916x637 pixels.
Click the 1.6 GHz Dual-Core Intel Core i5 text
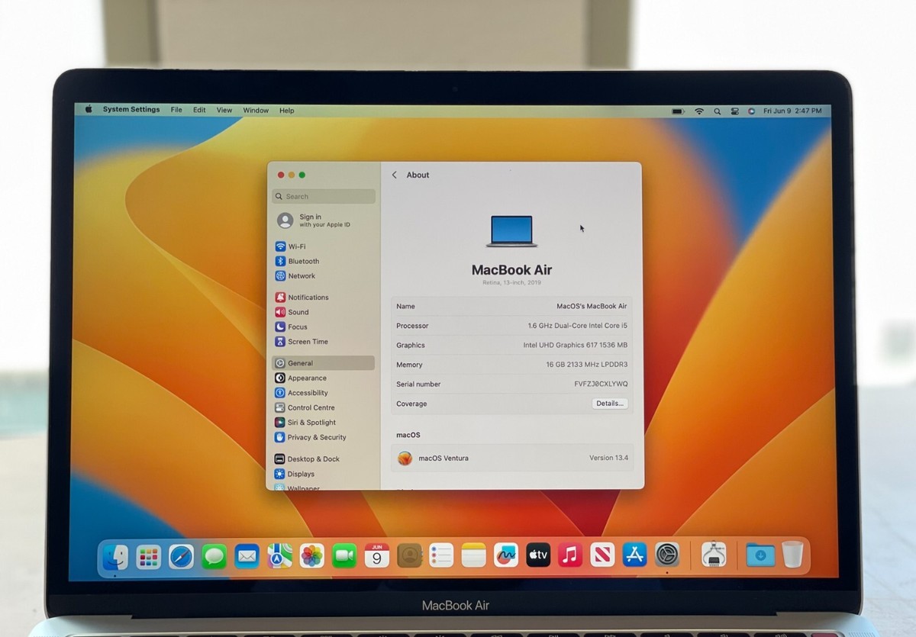(x=578, y=326)
